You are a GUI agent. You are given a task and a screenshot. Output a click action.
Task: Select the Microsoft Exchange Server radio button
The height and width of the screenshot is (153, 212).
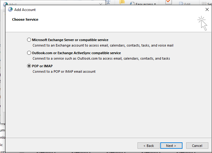click(x=29, y=40)
